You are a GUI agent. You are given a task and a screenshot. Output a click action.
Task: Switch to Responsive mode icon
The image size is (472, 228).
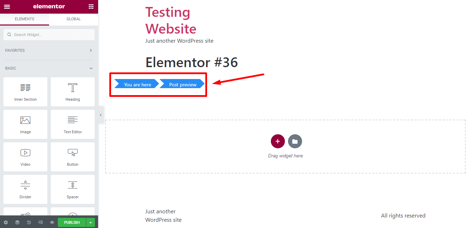40,222
